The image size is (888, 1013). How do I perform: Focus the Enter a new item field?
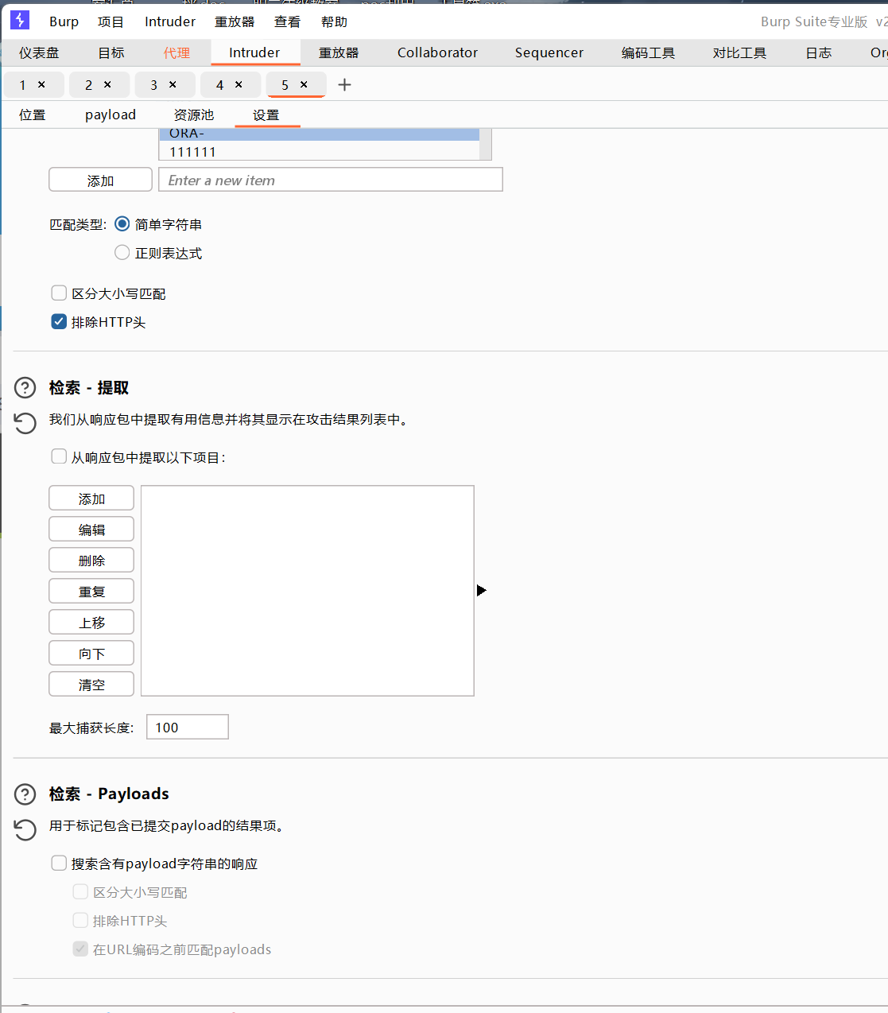[x=331, y=180]
